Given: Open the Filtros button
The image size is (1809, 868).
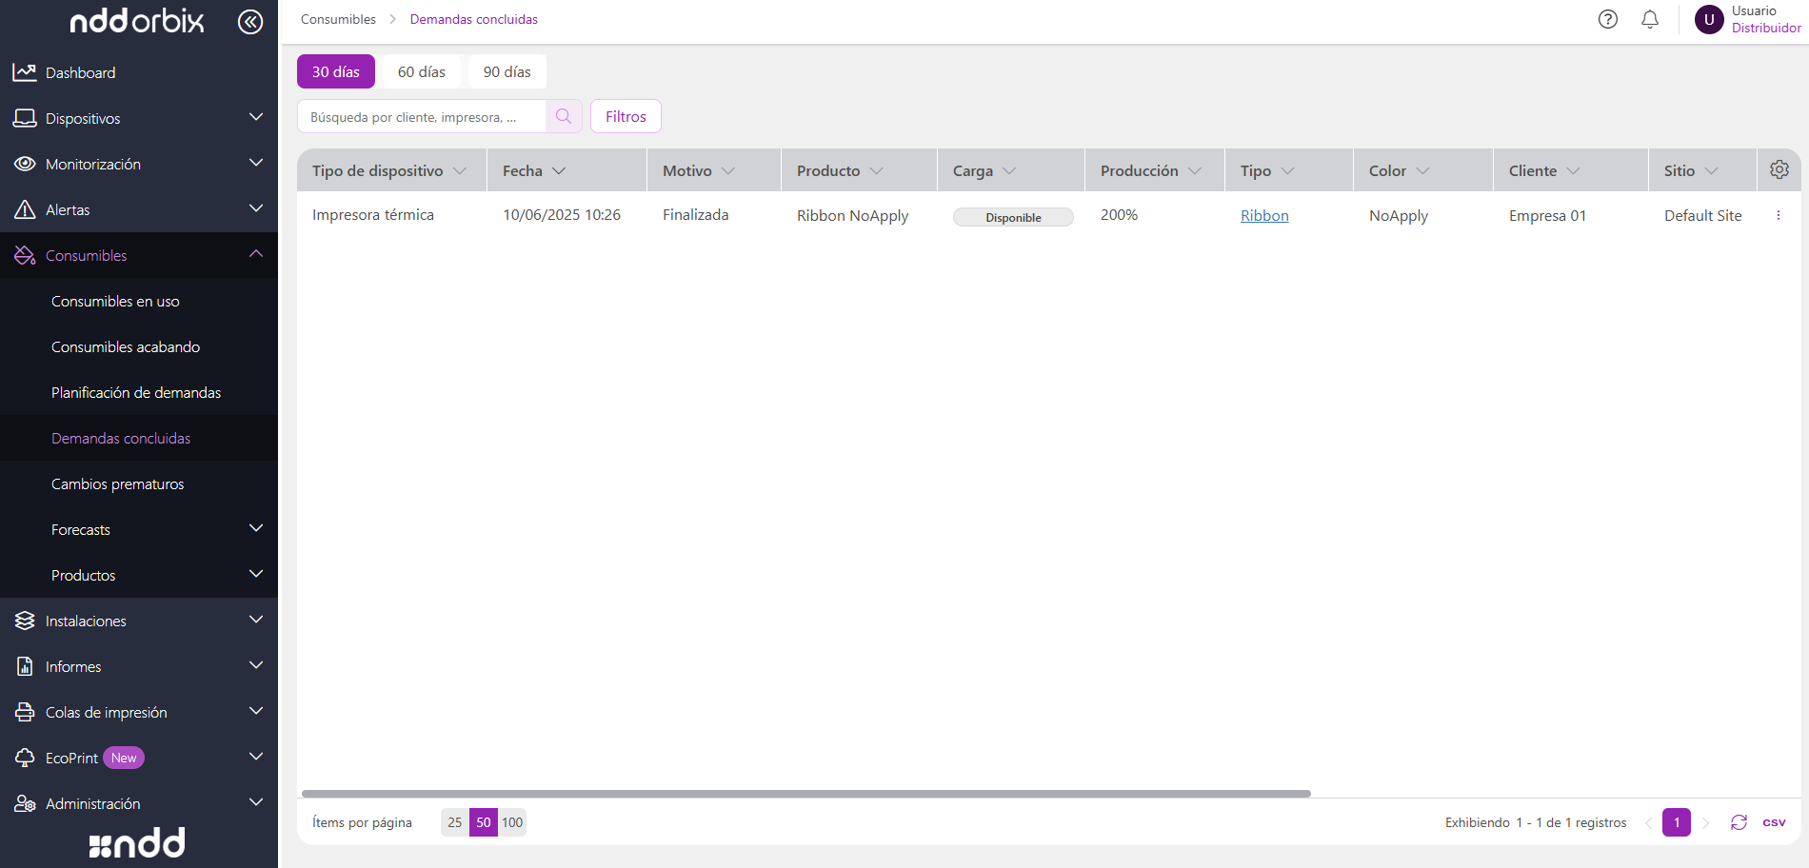Looking at the screenshot, I should point(626,116).
